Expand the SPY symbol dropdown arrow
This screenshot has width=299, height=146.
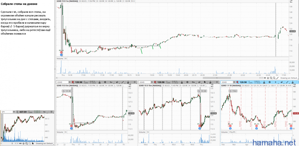click(x=14, y=112)
